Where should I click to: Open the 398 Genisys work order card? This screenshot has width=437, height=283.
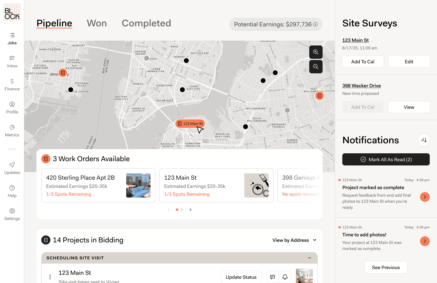coord(300,185)
